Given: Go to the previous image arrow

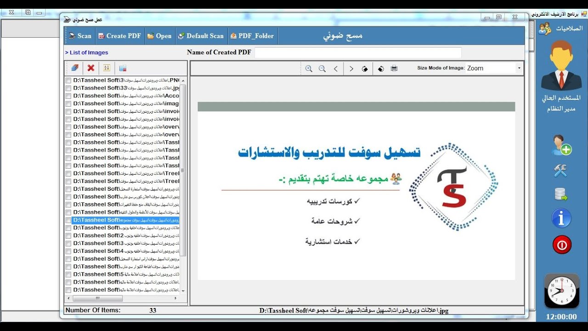Looking at the screenshot, I should tap(336, 68).
